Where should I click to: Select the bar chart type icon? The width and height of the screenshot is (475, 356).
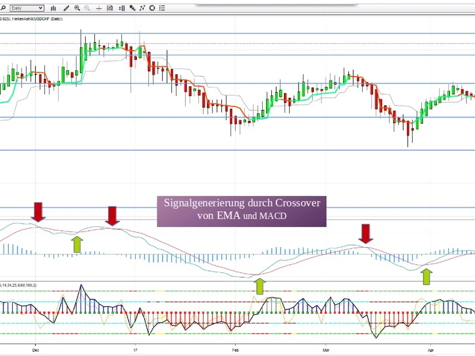(53, 8)
